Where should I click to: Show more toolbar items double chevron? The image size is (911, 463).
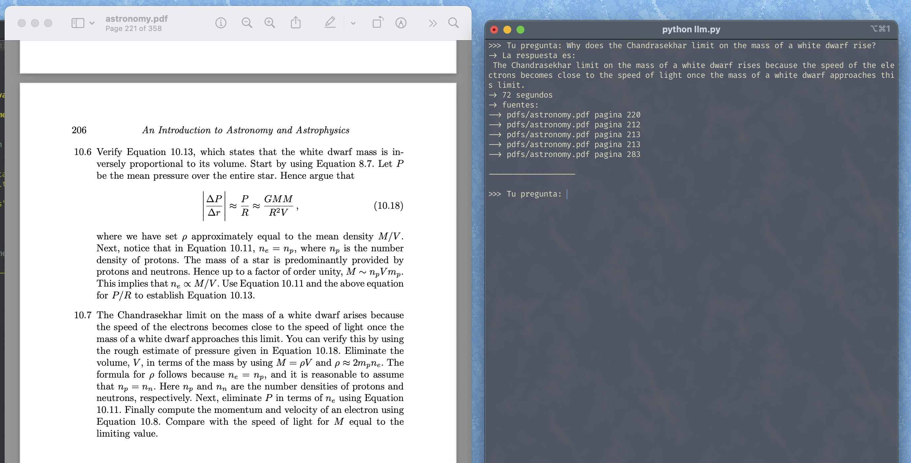pyautogui.click(x=432, y=23)
